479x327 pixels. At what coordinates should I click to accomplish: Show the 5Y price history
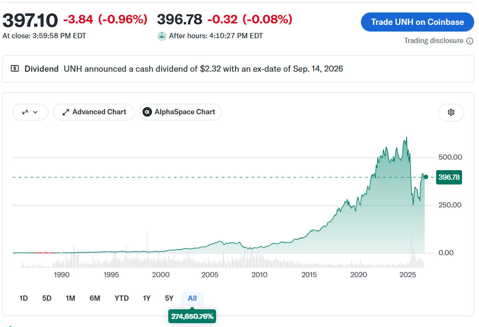click(x=169, y=298)
